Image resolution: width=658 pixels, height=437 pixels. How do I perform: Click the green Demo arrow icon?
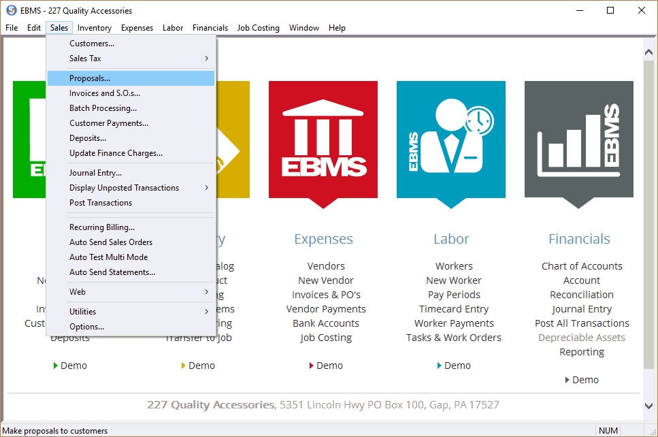point(55,366)
